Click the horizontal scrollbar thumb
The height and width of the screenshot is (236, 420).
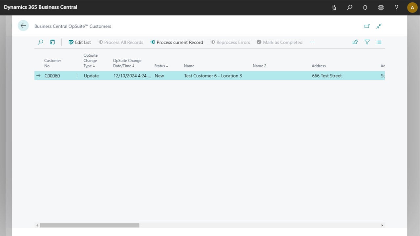pos(90,226)
